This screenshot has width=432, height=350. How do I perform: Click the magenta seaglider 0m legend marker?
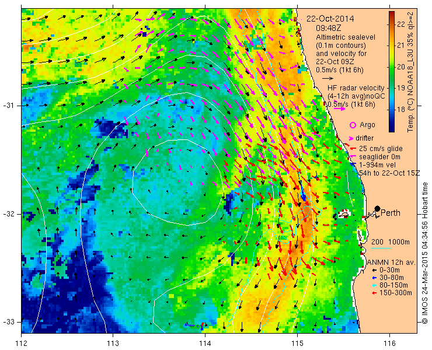[x=353, y=156]
